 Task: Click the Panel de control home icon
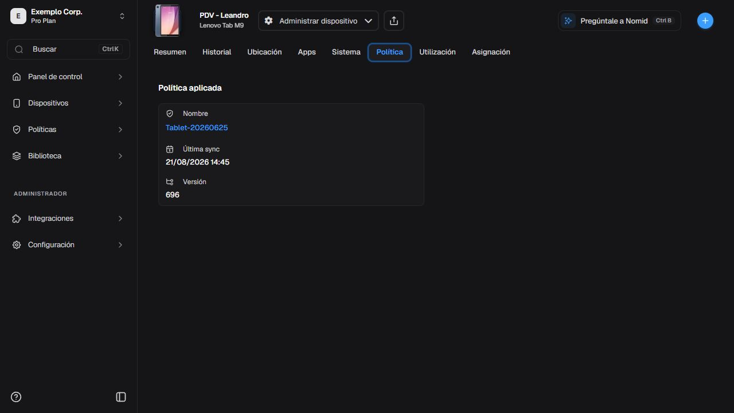17,77
